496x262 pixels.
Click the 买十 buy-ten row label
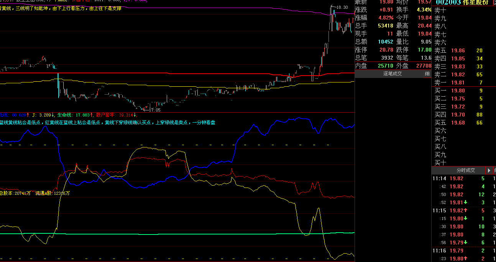(x=440, y=163)
